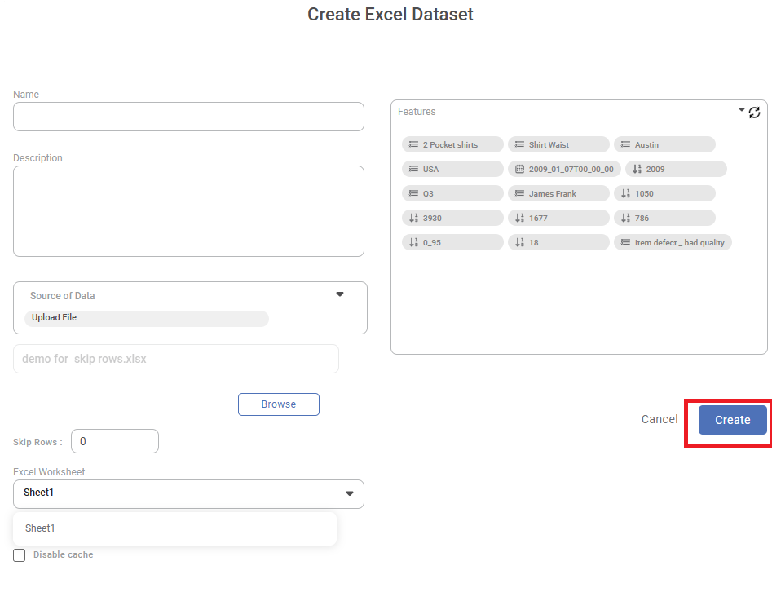
Task: Click numeric icon on the 3930 feature
Action: point(413,218)
